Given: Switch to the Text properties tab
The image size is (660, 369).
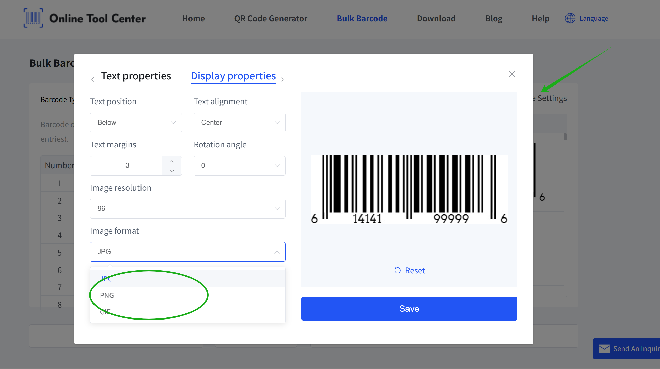Looking at the screenshot, I should tap(136, 76).
